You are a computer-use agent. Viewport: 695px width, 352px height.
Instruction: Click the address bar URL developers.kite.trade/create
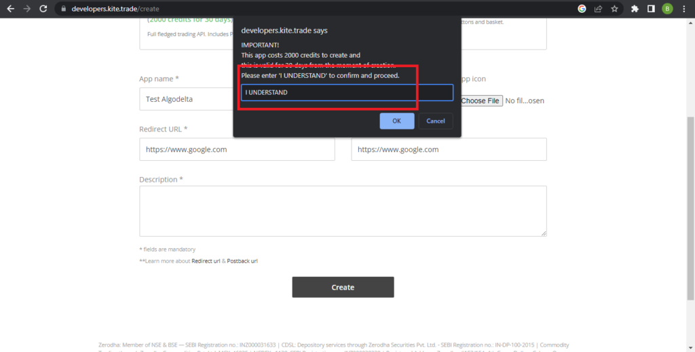pos(115,9)
